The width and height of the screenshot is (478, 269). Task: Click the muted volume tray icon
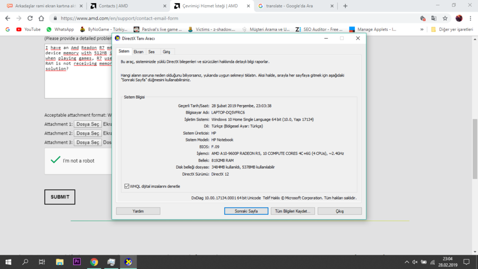(415, 262)
